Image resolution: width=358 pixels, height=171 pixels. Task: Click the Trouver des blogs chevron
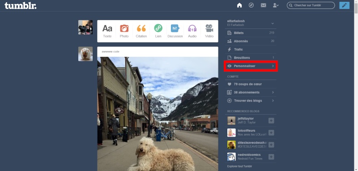[273, 100]
